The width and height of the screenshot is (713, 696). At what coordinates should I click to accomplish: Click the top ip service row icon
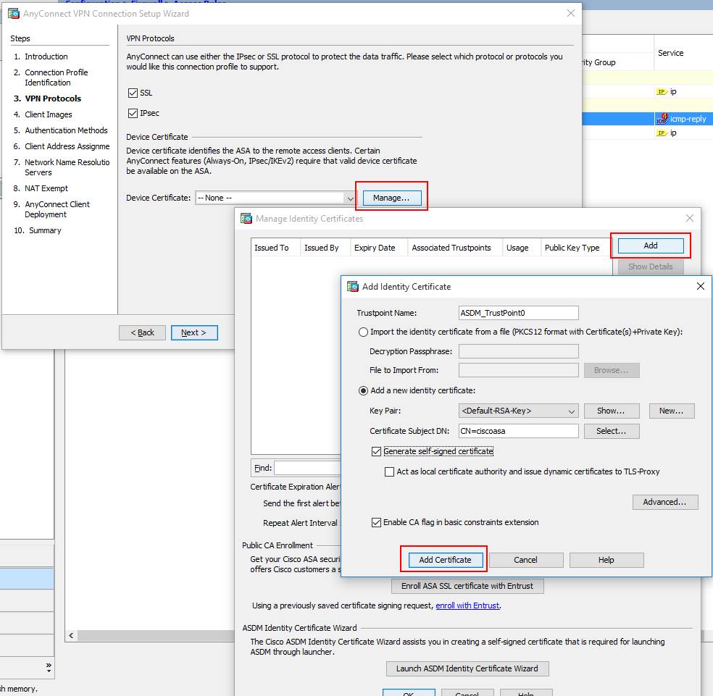pyautogui.click(x=662, y=92)
